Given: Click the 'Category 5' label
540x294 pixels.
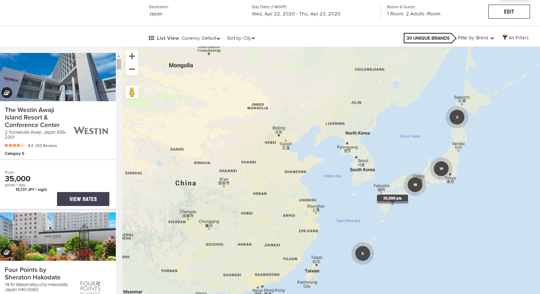Looking at the screenshot, I should point(15,153).
